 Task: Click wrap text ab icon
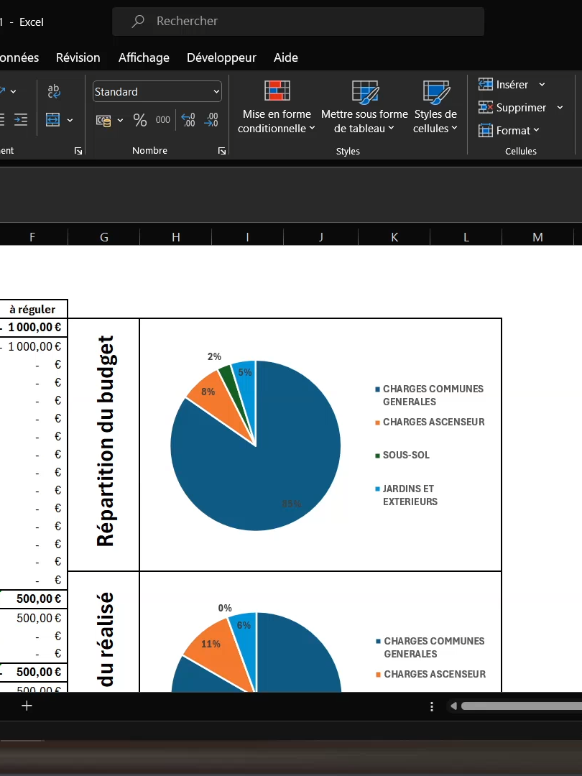tap(53, 91)
